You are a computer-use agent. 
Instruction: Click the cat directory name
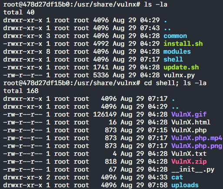coord(177,177)
